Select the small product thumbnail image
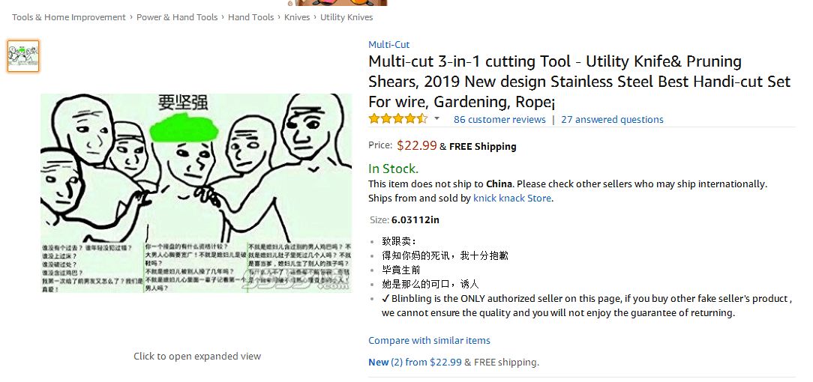 click(x=23, y=56)
